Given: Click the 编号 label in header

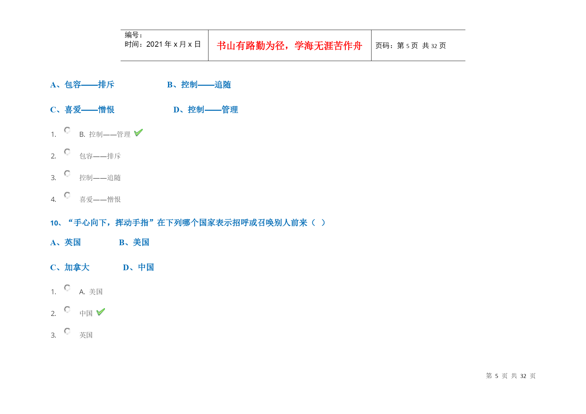Looking at the screenshot, I should click(x=134, y=35).
